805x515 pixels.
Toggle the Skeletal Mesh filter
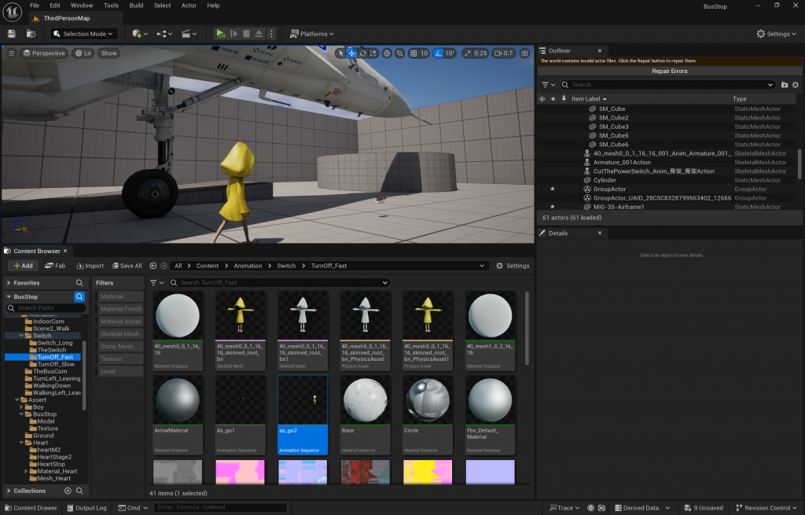point(119,333)
